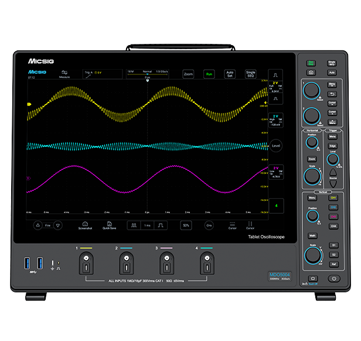The width and height of the screenshot is (361, 341).
Task: Tap the Auto Set button
Action: [x=230, y=74]
